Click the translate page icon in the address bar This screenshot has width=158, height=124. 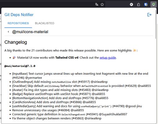pyautogui.click(x=97, y=4)
